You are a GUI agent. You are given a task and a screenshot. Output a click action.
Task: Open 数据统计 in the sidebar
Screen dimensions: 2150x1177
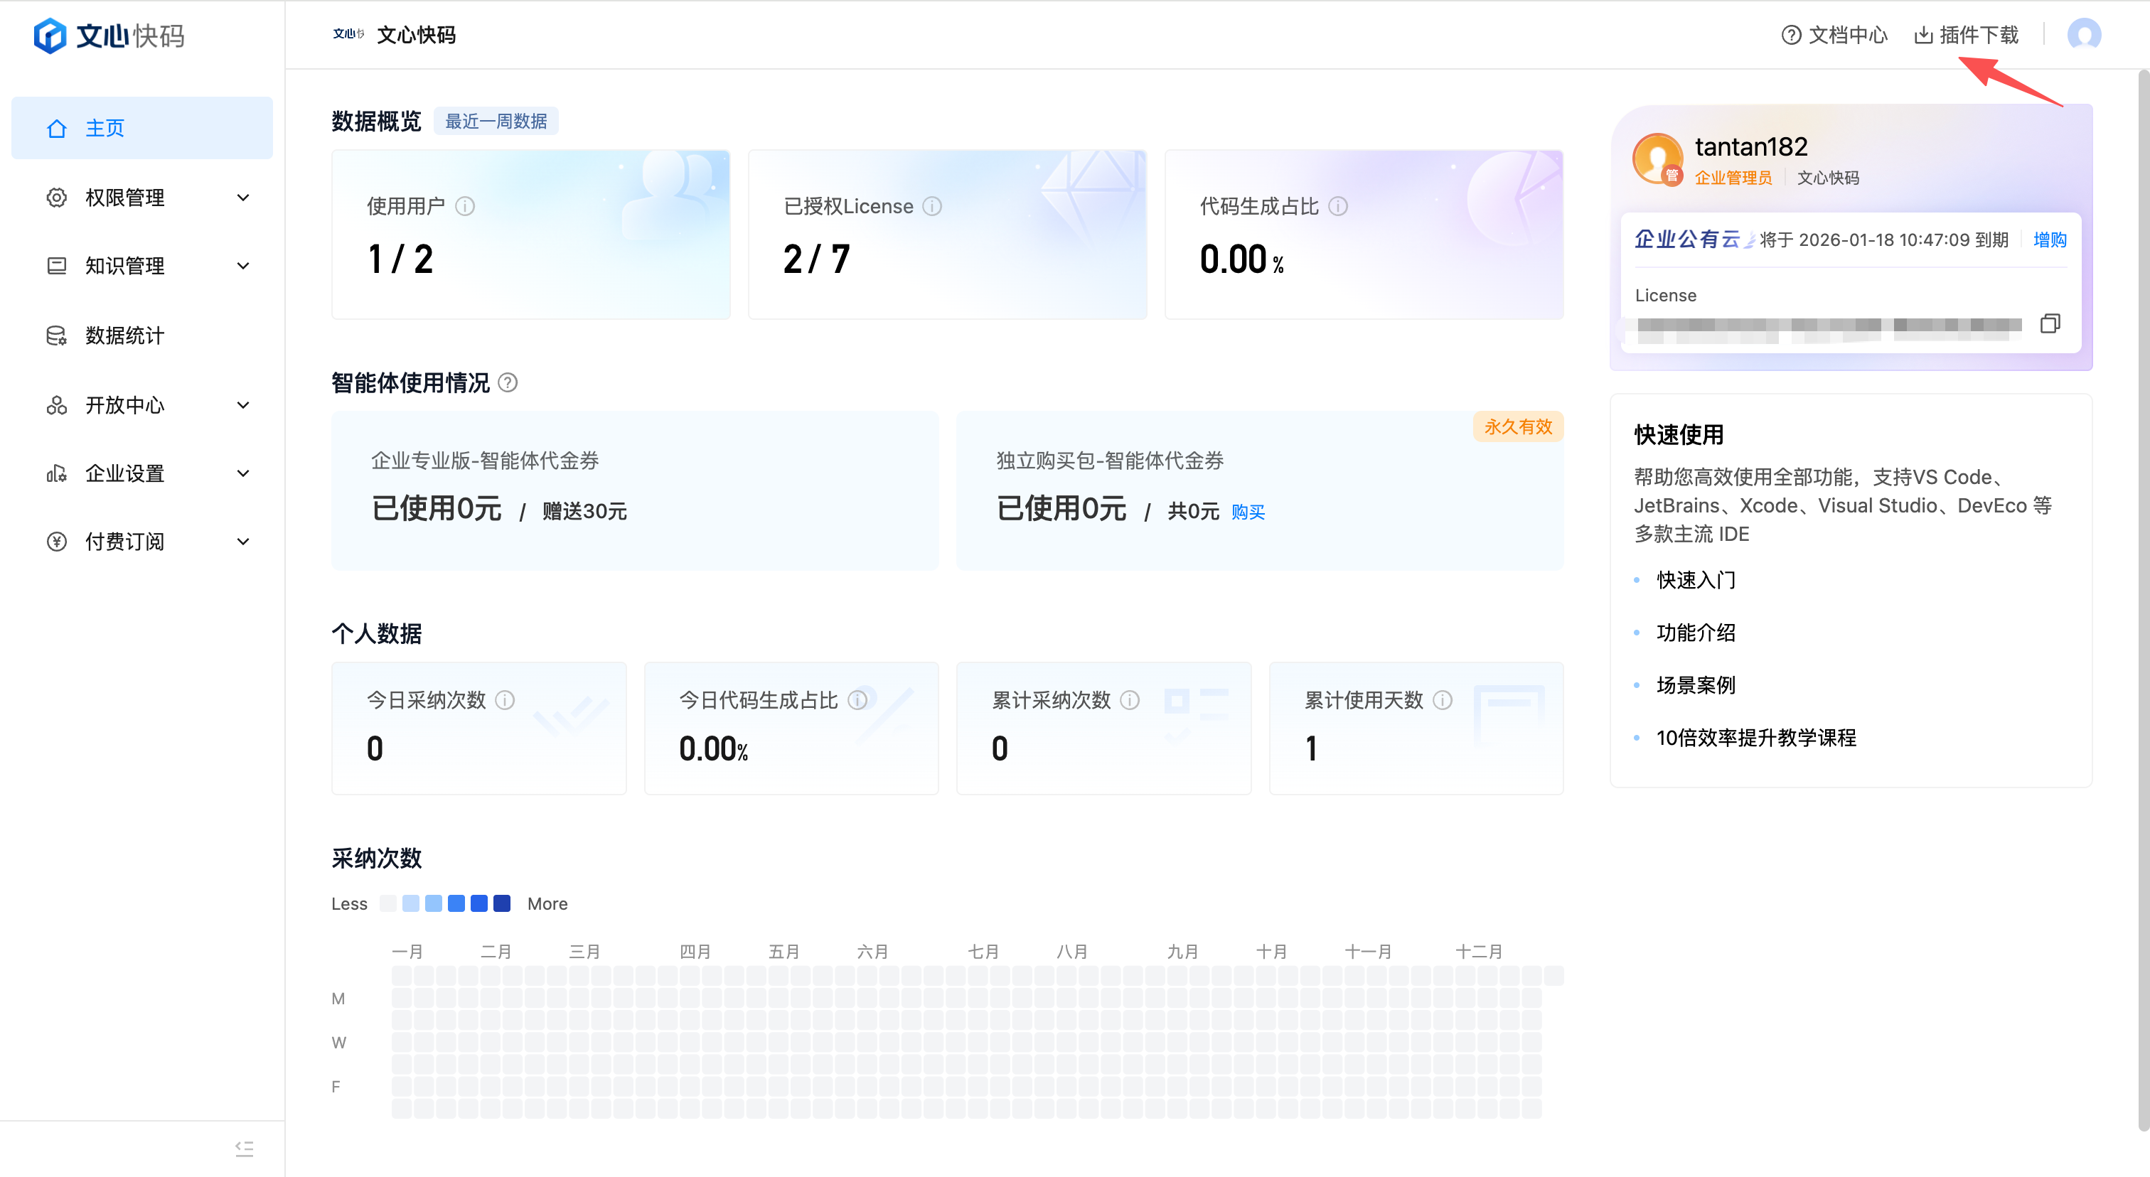point(125,335)
